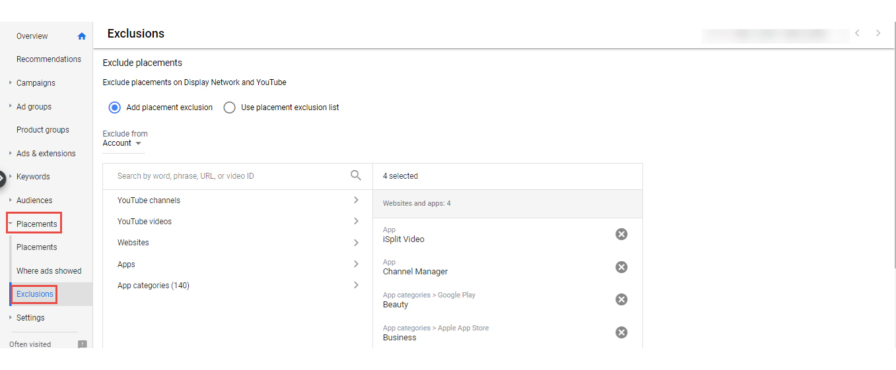896x370 pixels.
Task: Expand App categories (140) row
Action: pos(356,285)
